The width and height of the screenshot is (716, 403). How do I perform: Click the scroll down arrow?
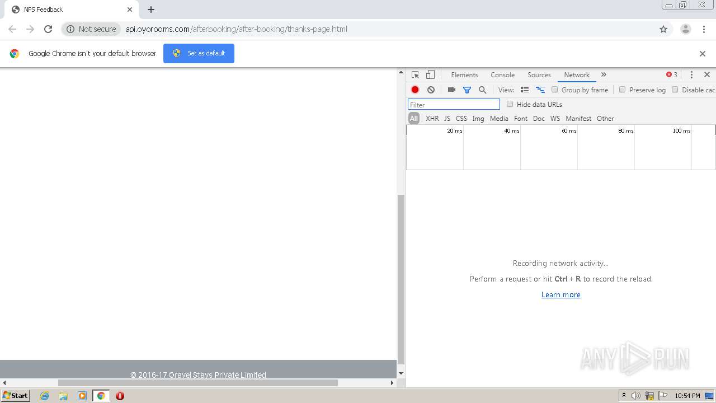click(401, 373)
